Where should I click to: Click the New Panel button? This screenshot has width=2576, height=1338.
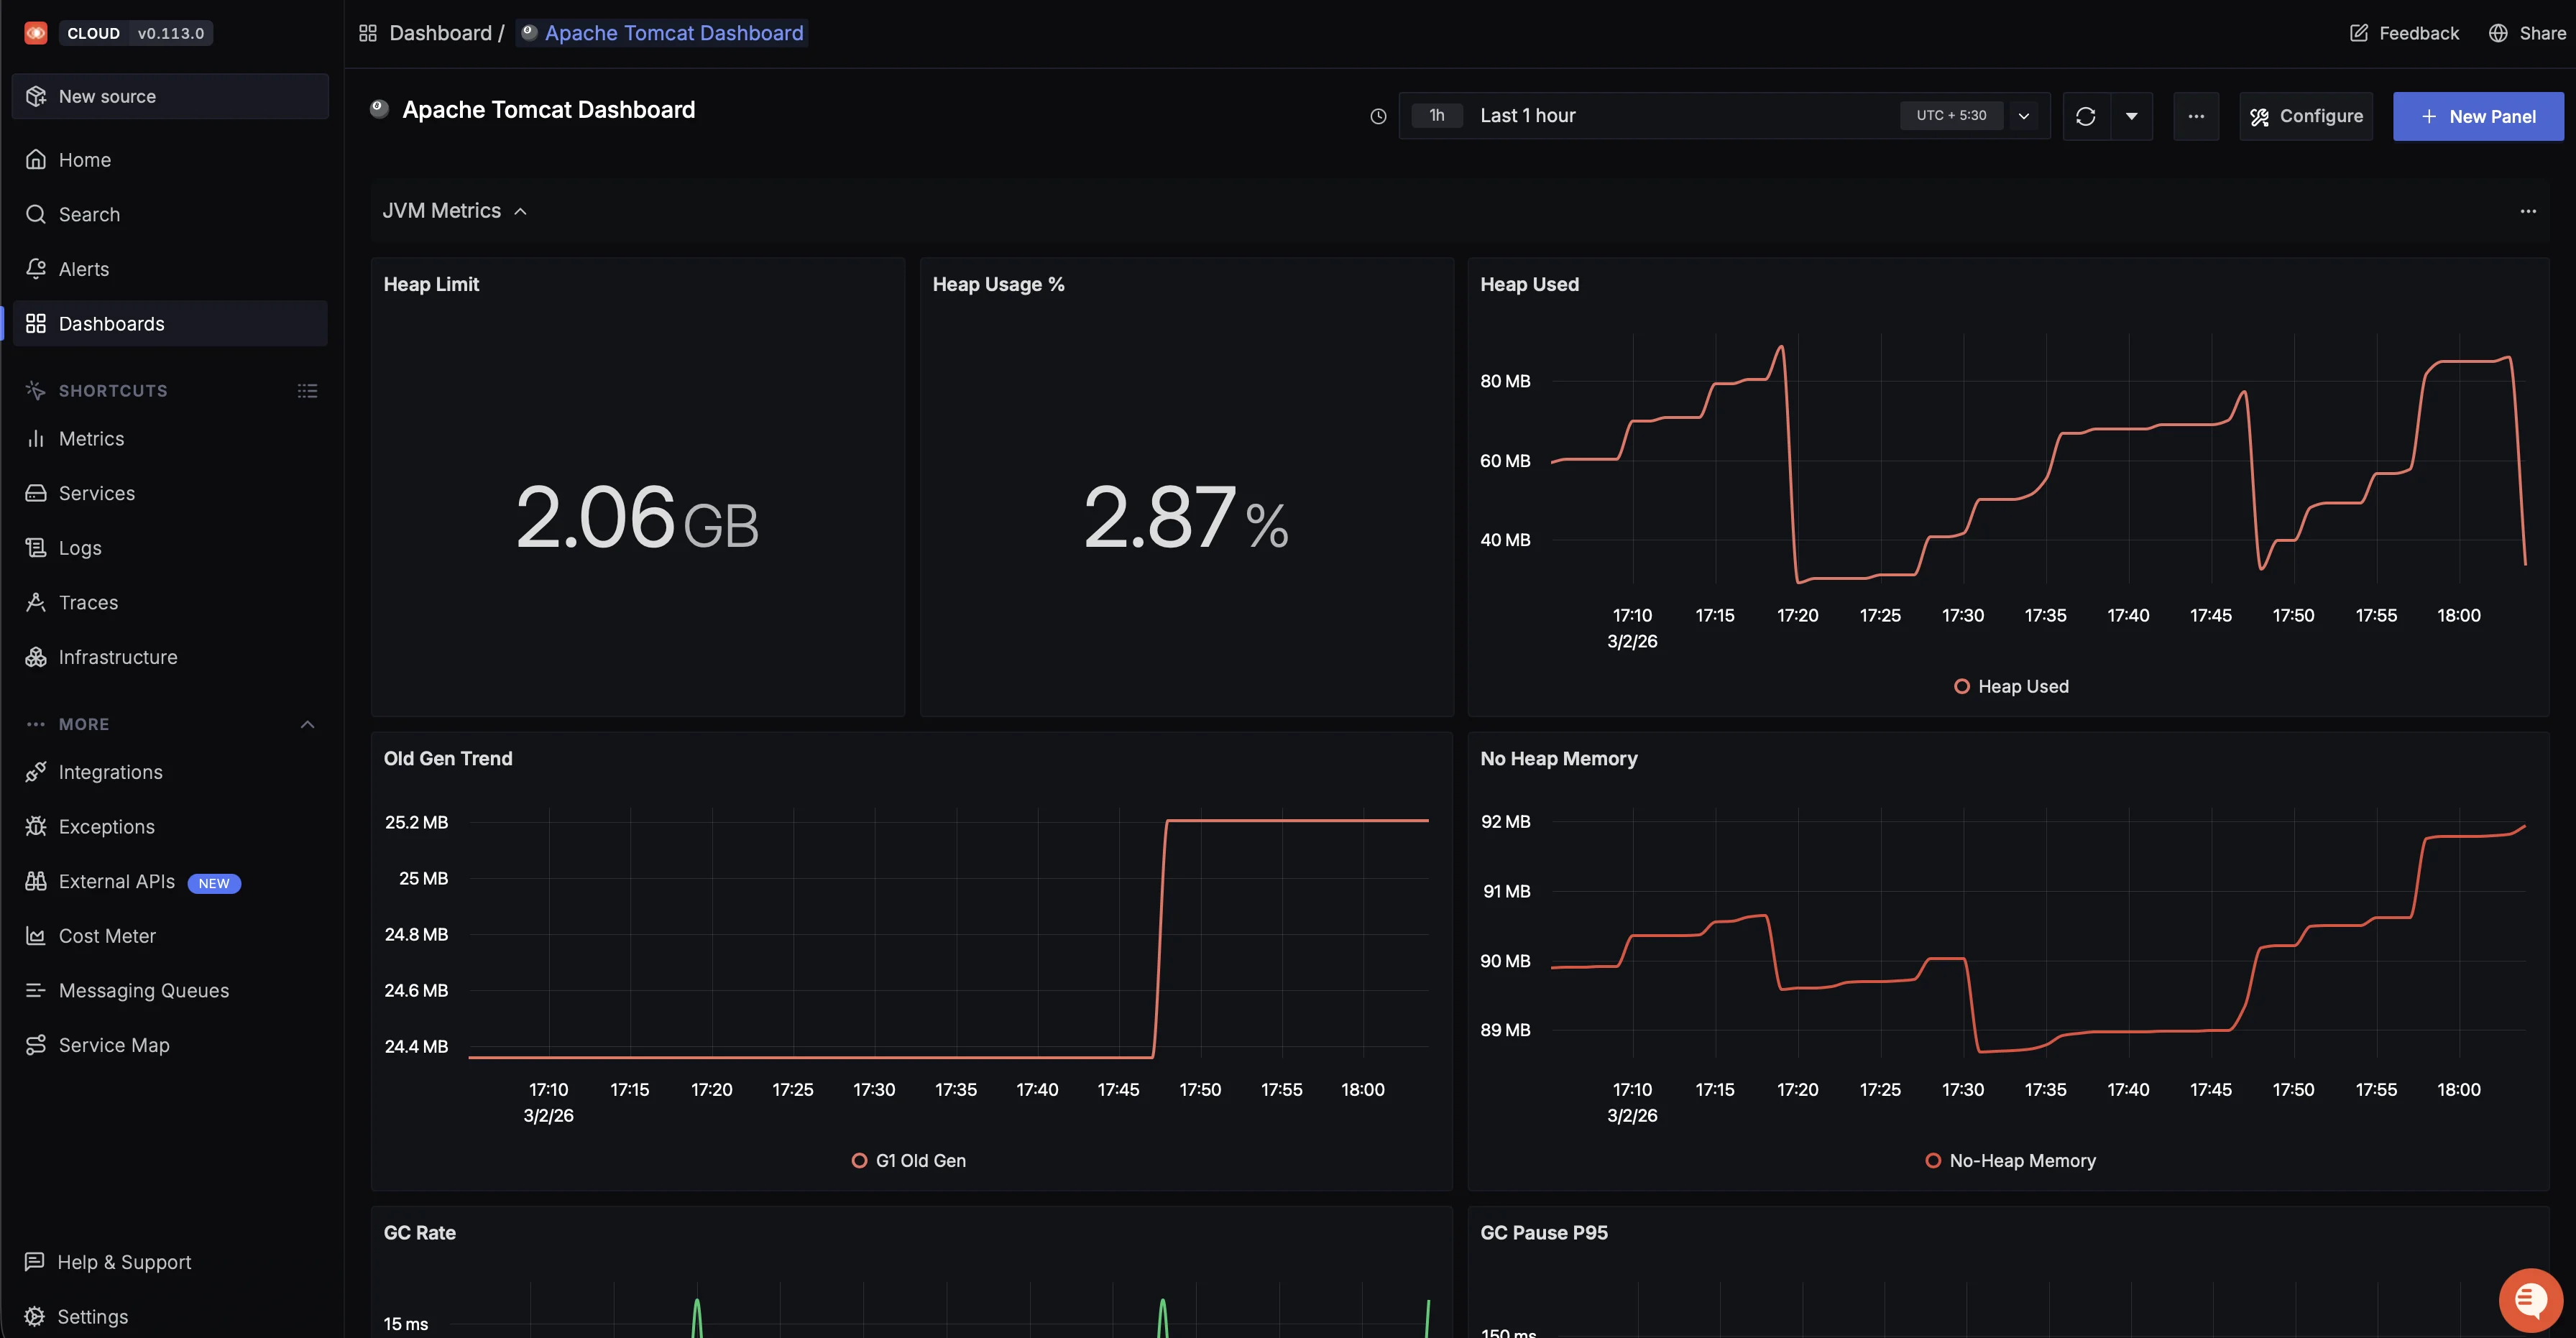point(2477,116)
